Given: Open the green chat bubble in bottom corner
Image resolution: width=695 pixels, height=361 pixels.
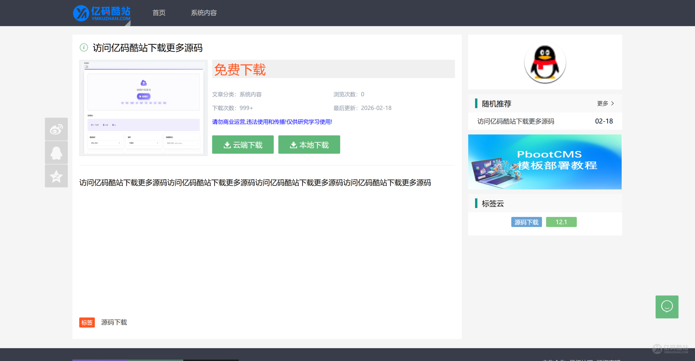Looking at the screenshot, I should click(x=667, y=307).
